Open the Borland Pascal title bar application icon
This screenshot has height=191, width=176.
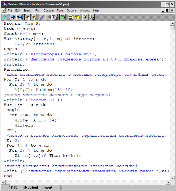5,4
